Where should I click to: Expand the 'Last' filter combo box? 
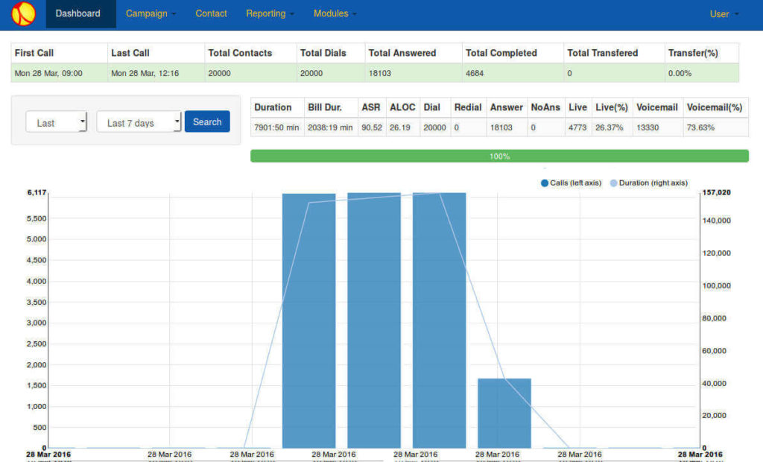[56, 121]
